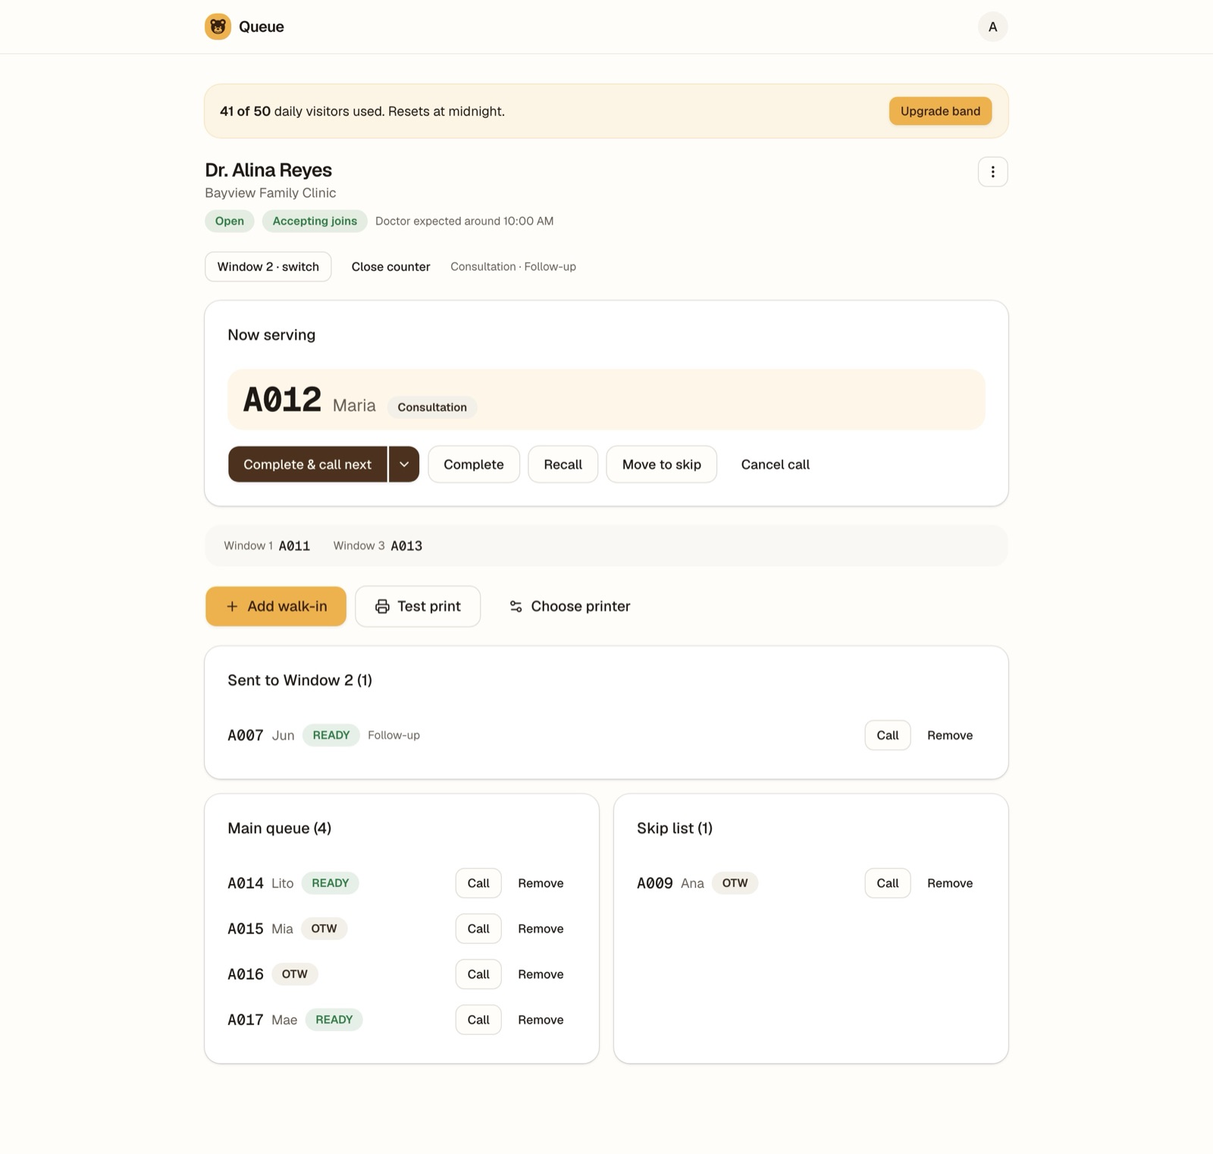Call ticket A016
This screenshot has width=1213, height=1154.
(478, 974)
